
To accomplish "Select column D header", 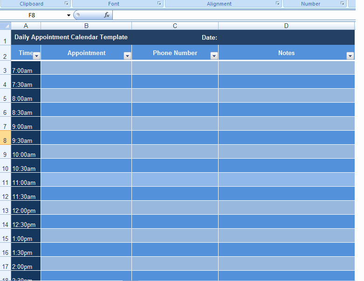I will pyautogui.click(x=287, y=26).
